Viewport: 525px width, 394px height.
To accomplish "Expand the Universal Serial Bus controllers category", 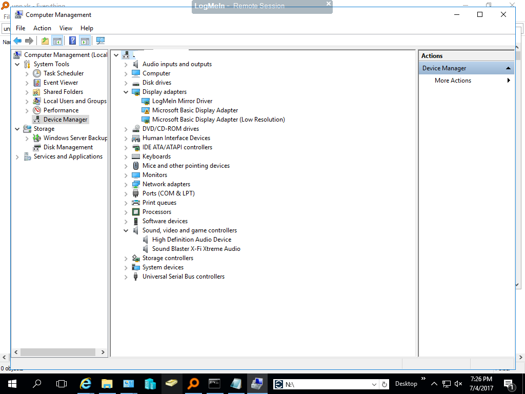I will 126,276.
